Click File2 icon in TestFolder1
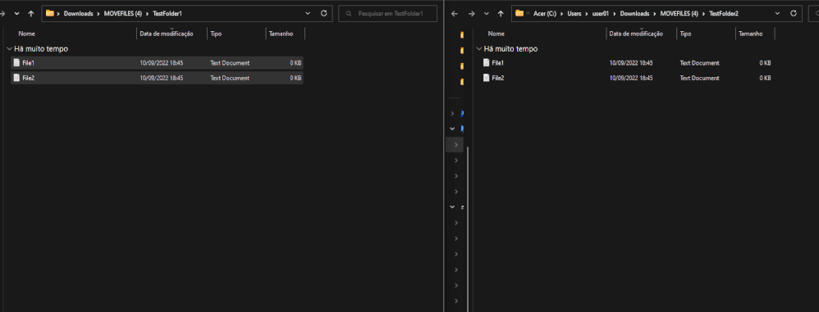This screenshot has height=312, width=819. [x=16, y=78]
